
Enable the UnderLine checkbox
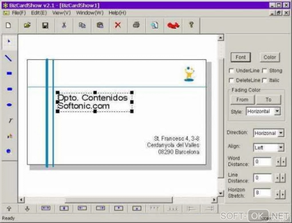[231, 71]
